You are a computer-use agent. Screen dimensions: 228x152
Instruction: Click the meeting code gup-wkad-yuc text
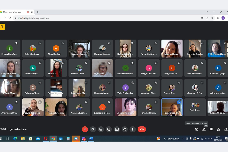point(18,129)
